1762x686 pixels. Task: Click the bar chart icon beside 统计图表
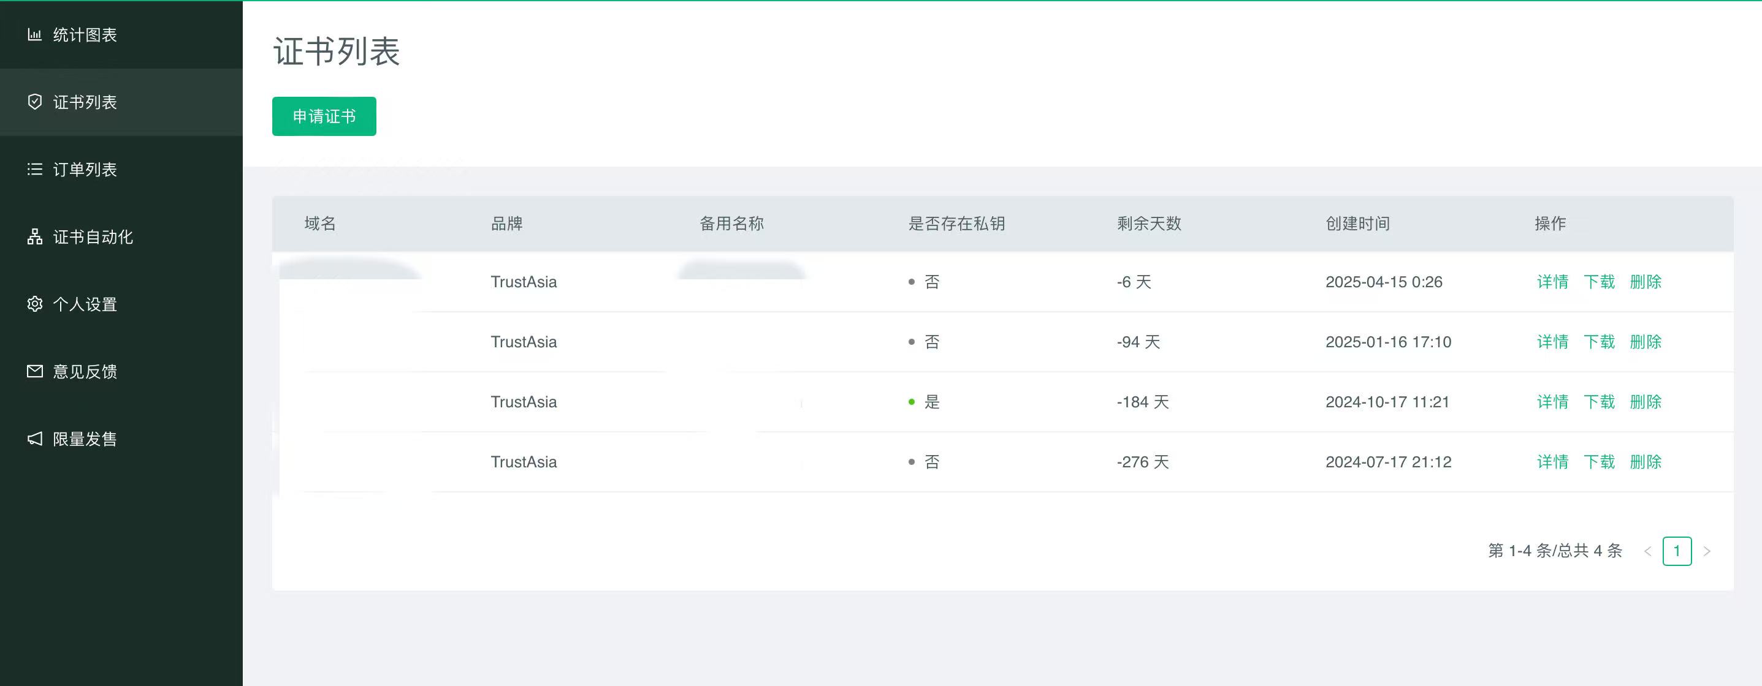pyautogui.click(x=34, y=34)
